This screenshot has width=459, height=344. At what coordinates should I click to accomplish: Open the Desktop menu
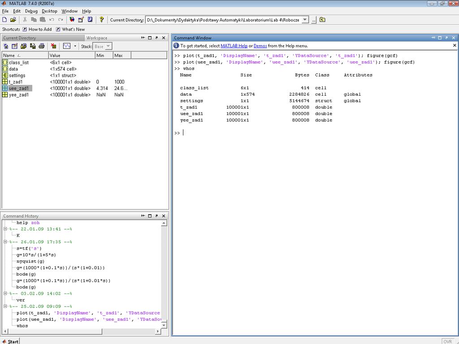coord(49,11)
